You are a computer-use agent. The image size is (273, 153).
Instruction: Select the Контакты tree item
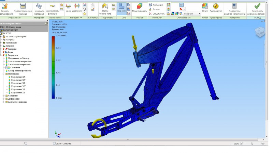pos(12,49)
